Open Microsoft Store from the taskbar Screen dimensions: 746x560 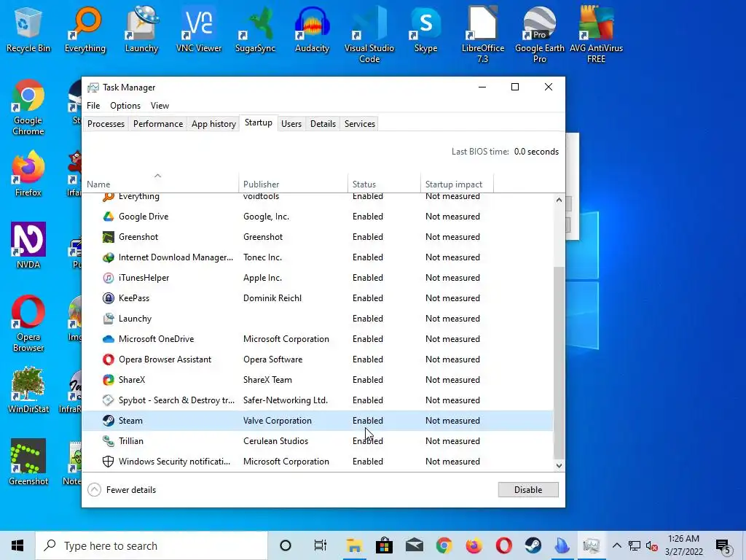coord(385,545)
